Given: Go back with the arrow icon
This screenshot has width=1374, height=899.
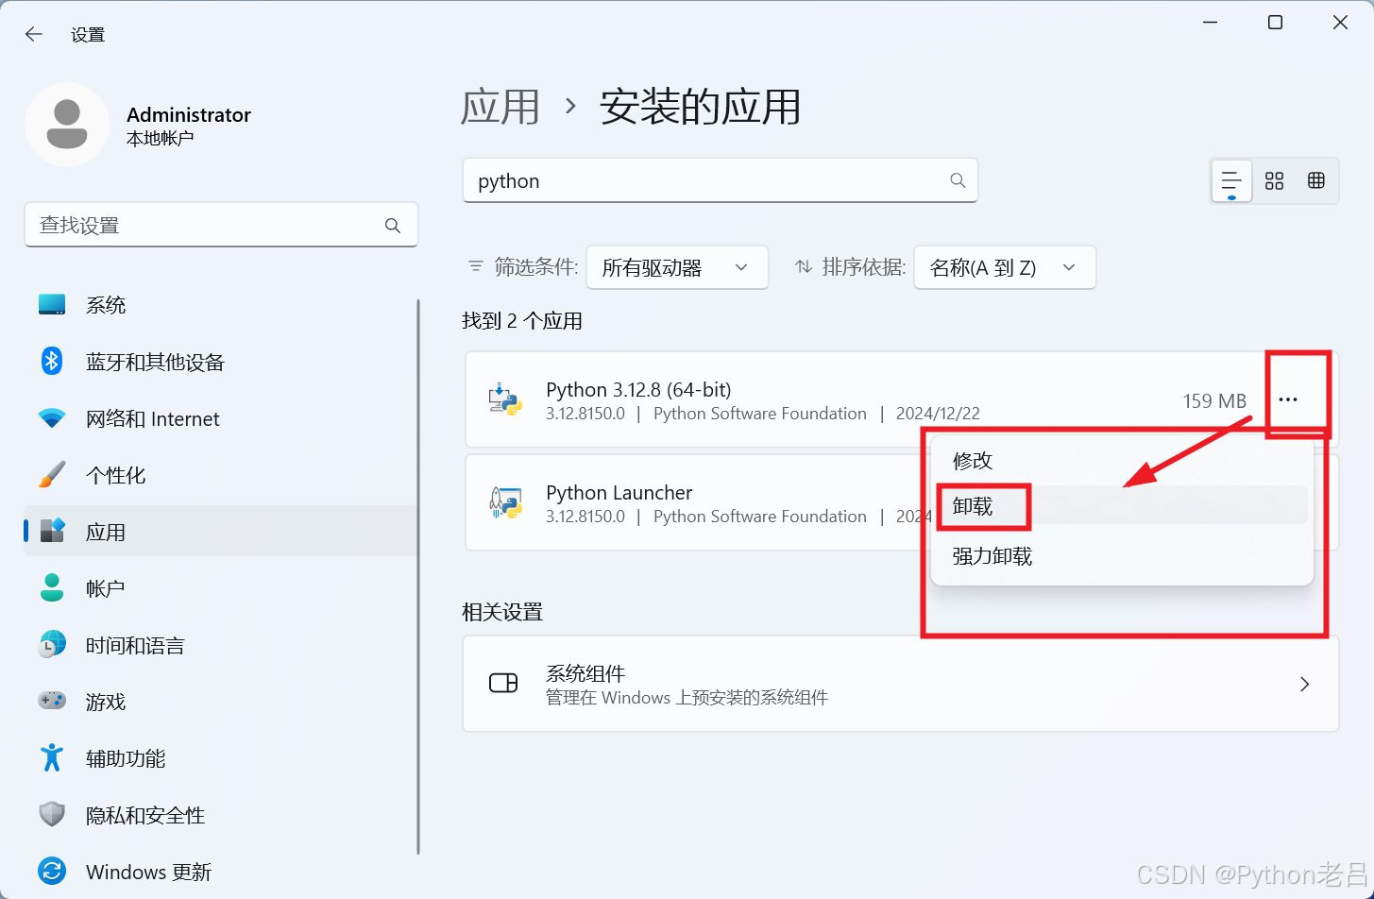Looking at the screenshot, I should (34, 34).
